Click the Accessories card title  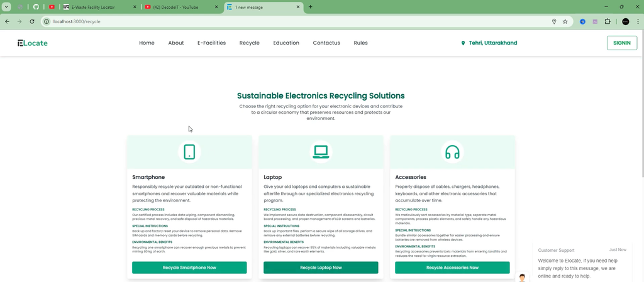[x=411, y=178]
